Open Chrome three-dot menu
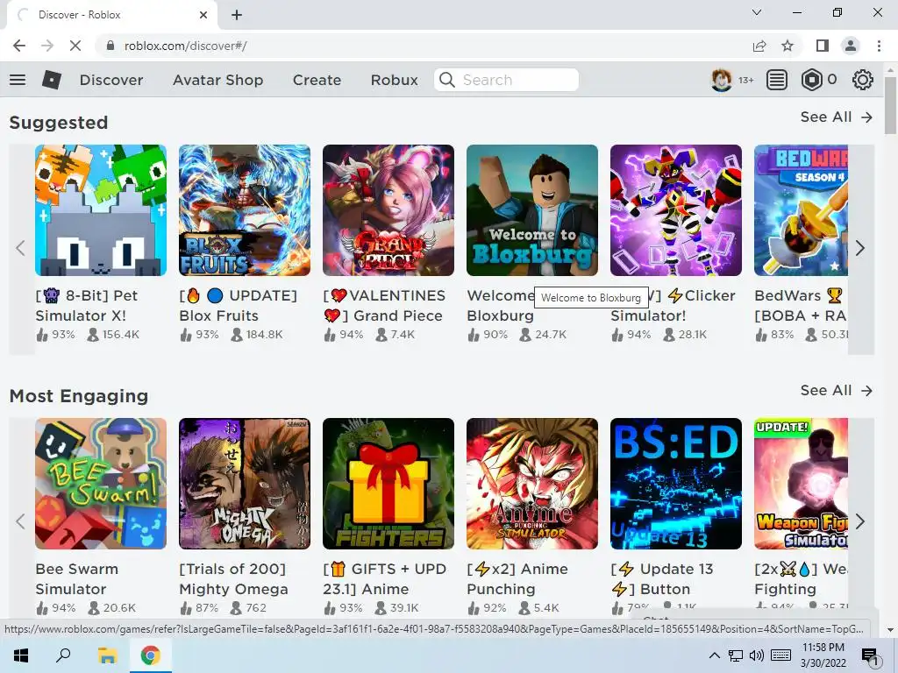 (x=879, y=46)
